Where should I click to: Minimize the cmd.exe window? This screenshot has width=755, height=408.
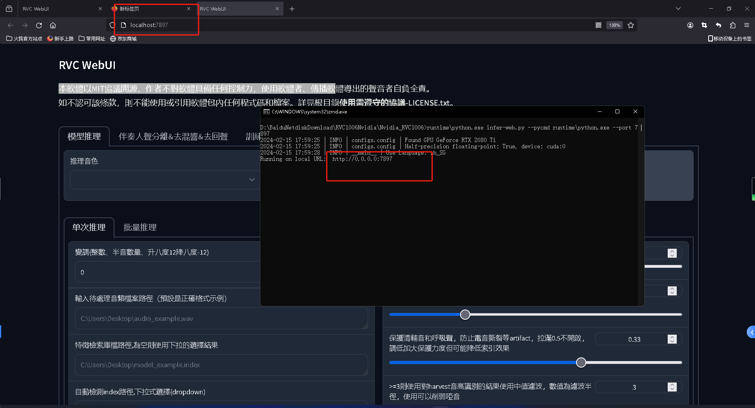click(x=600, y=112)
